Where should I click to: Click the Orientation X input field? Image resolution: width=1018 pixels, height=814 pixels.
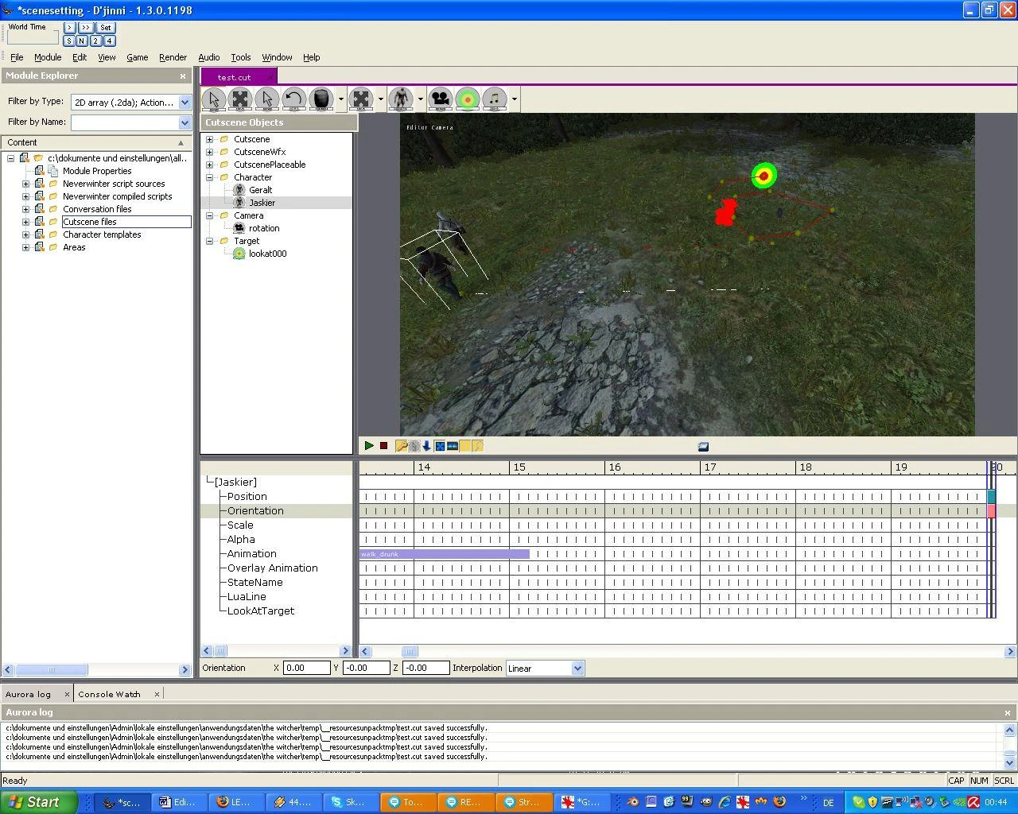click(306, 668)
